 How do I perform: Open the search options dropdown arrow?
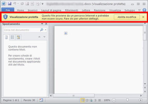46,30
